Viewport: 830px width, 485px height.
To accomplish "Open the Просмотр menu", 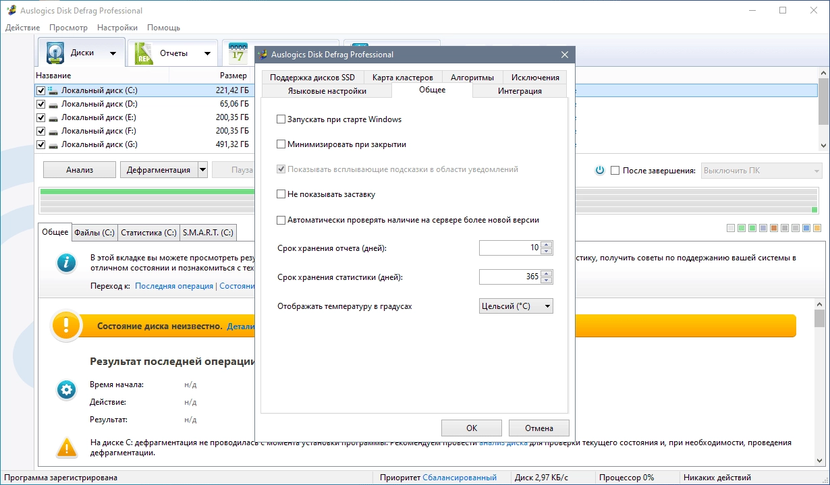I will pos(68,28).
